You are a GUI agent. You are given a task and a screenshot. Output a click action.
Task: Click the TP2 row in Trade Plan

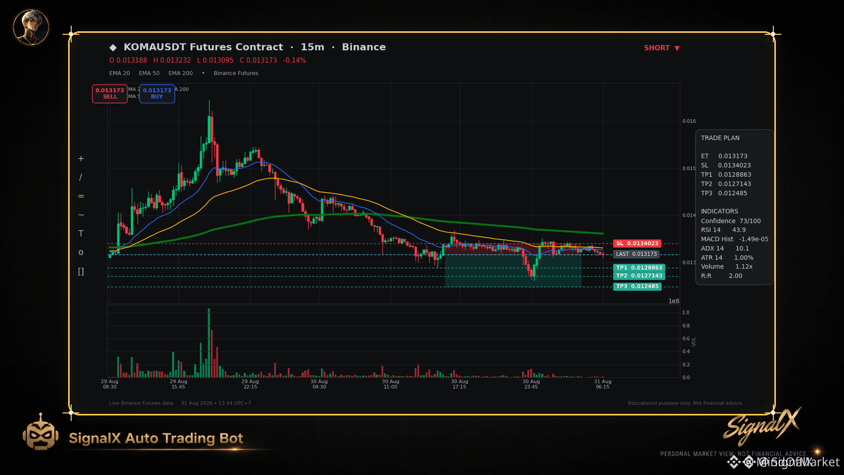726,184
